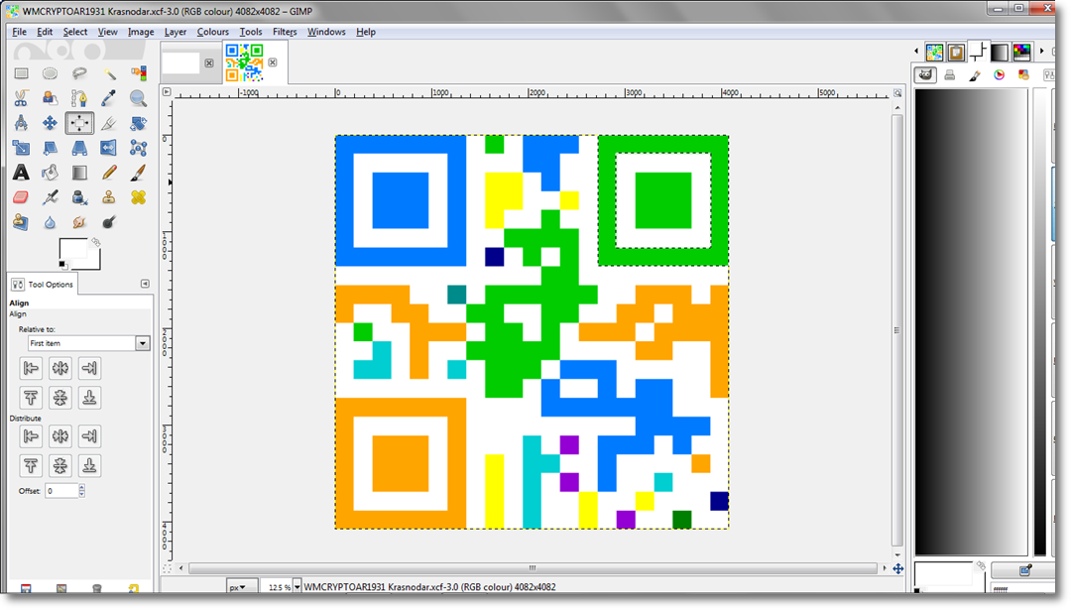1071x610 pixels.
Task: Open the Colours menu
Action: pos(212,32)
